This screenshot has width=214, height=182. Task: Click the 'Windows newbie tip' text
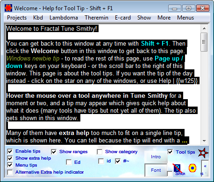(33, 59)
